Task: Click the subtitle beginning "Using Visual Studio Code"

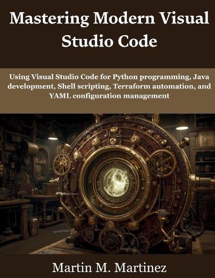Action: click(109, 86)
